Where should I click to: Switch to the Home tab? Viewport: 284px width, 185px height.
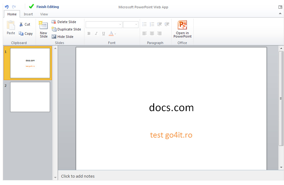click(x=12, y=14)
